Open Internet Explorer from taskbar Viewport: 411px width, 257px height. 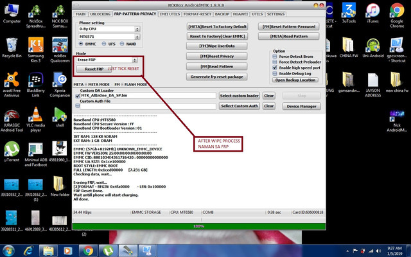(28, 251)
